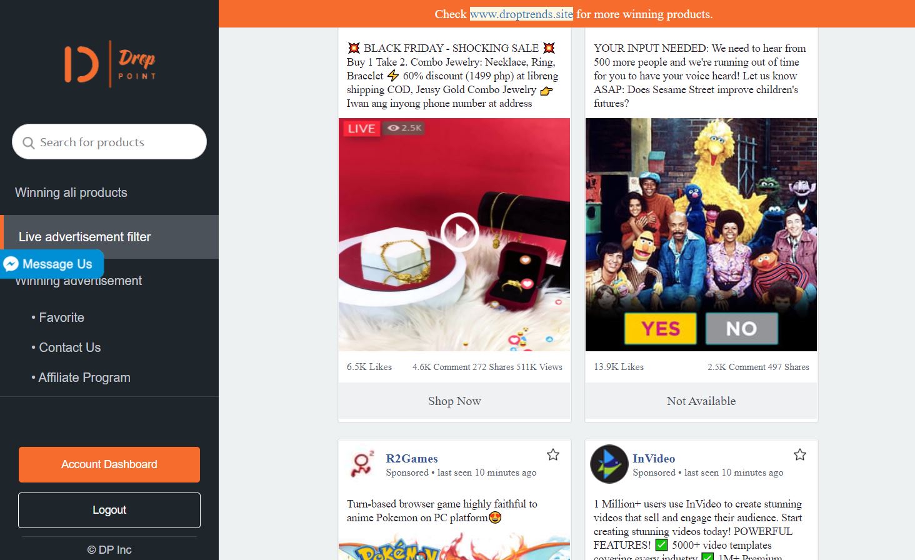Click the Logout button

point(109,510)
